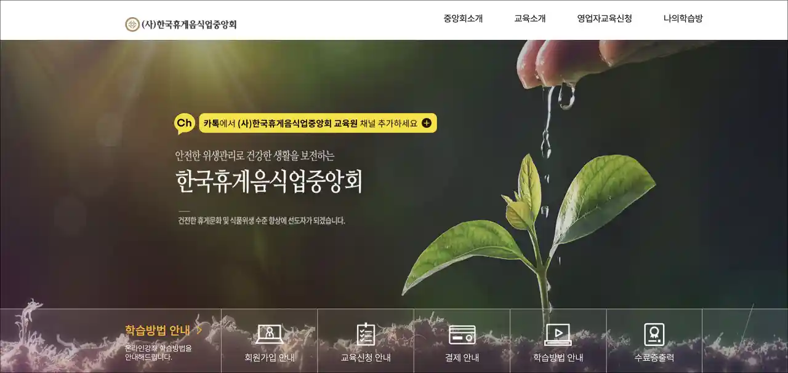The image size is (788, 373).
Task: Click the 건전한 휴게문화 및 식품위생 slogan text
Action: click(x=262, y=221)
